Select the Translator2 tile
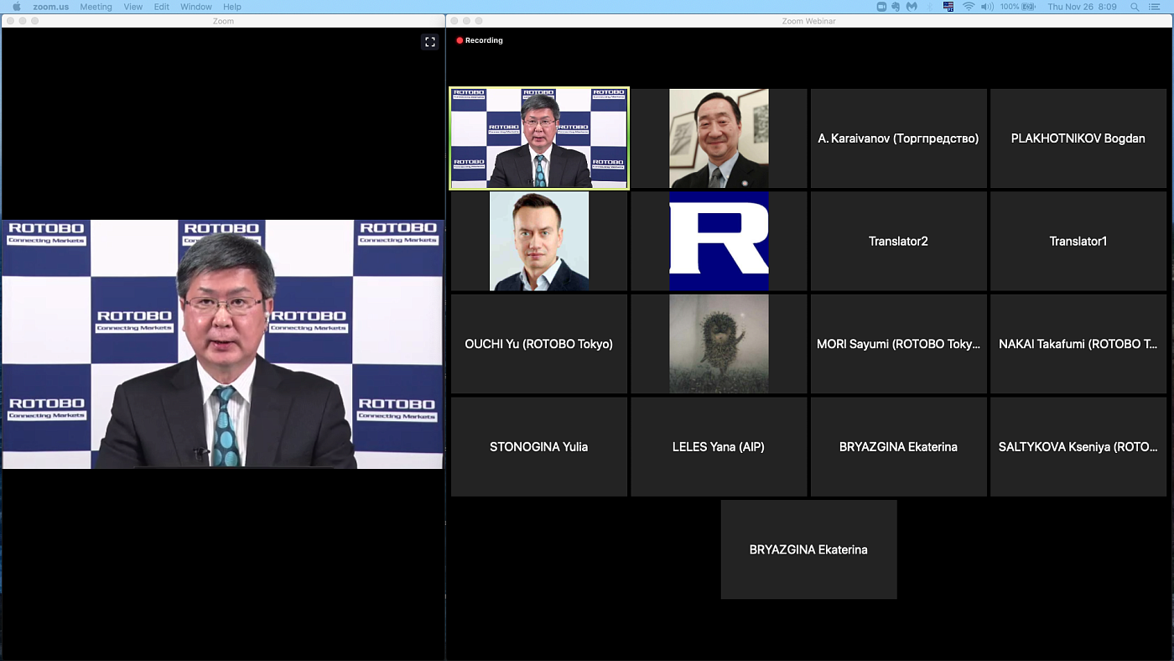 coord(898,242)
